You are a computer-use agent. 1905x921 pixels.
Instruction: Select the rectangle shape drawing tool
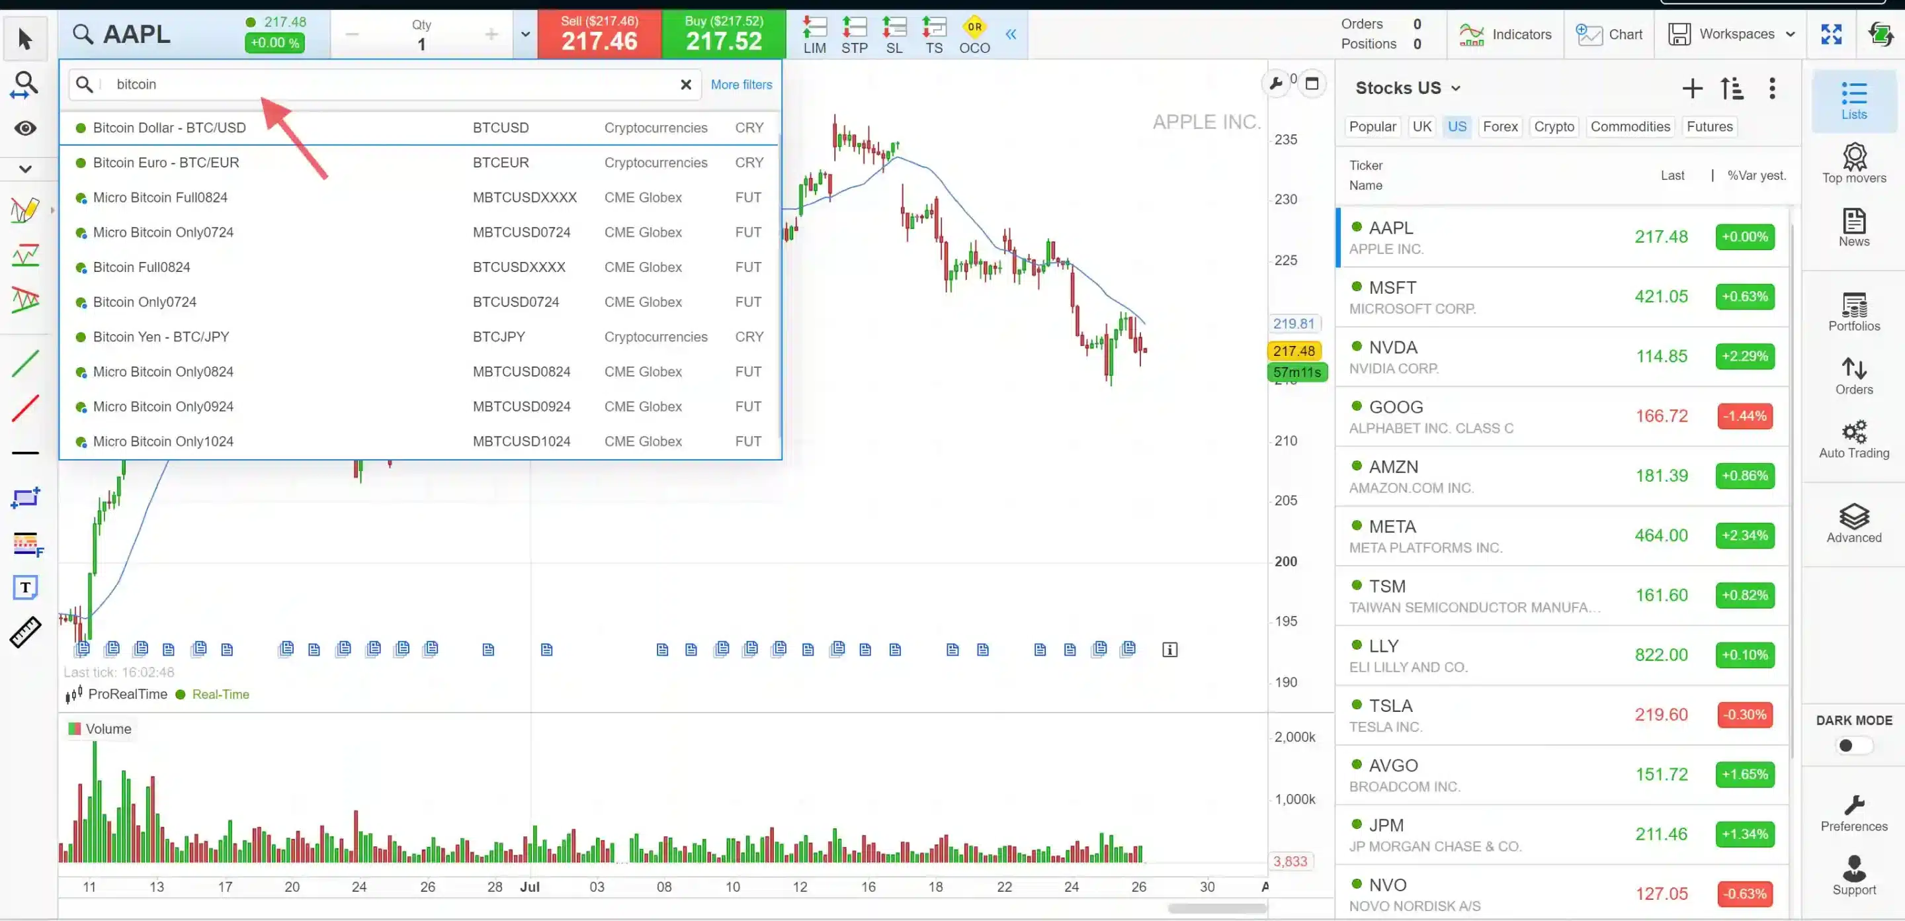click(x=25, y=498)
